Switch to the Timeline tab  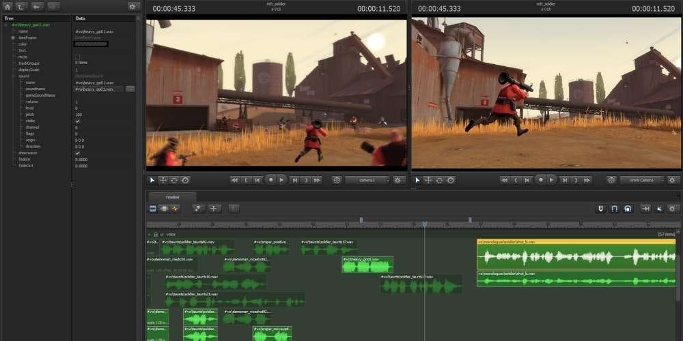tap(172, 197)
